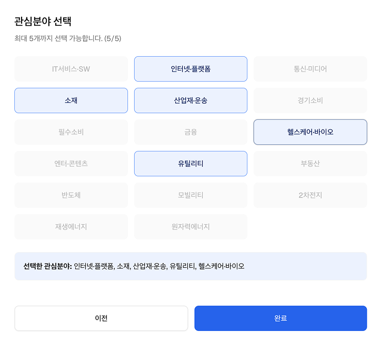The width and height of the screenshot is (381, 342).
Task: Choose the 경기소비 chip
Action: (310, 100)
